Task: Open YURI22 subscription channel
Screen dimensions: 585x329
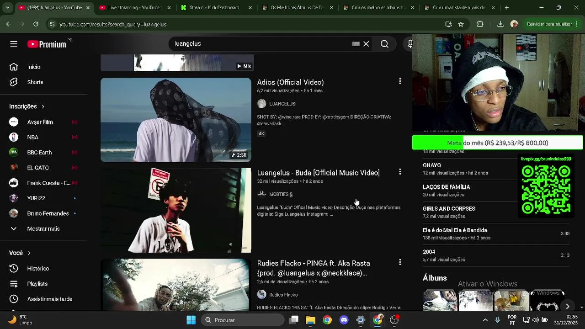Action: pyautogui.click(x=43, y=198)
